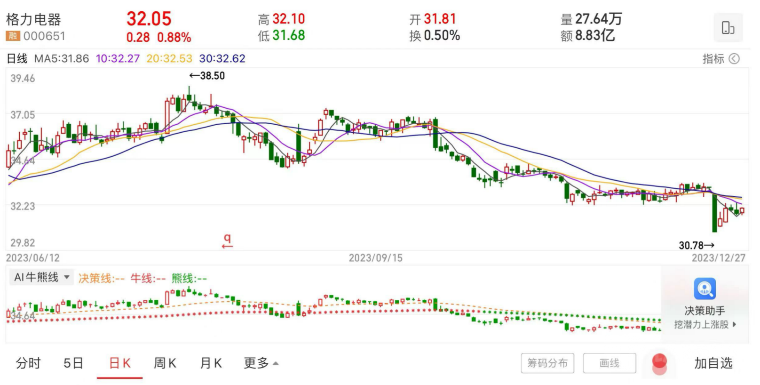
Task: Click the 38.50 high price arrow marker
Action: tap(207, 76)
